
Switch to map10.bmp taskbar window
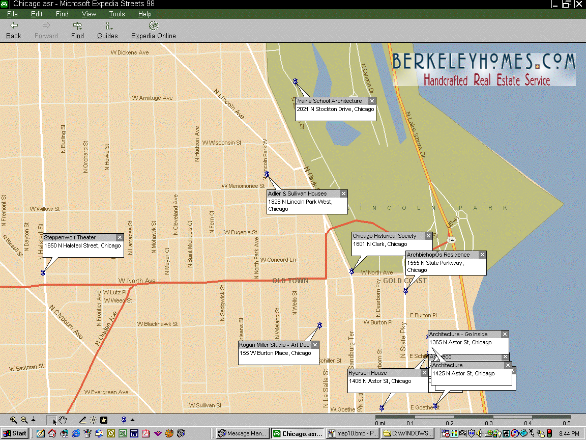(352, 433)
